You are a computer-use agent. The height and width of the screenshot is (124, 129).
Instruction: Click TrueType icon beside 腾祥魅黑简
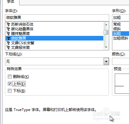tap(8, 34)
